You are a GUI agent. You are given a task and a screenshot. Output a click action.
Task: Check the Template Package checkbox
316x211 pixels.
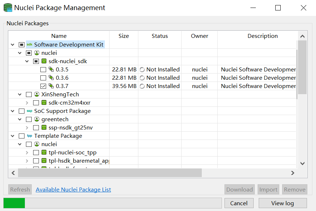[22, 136]
